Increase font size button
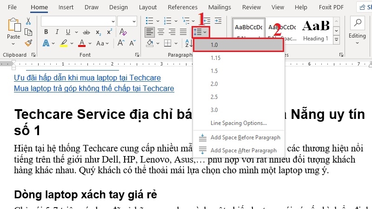The image size is (372, 209). pos(121,43)
